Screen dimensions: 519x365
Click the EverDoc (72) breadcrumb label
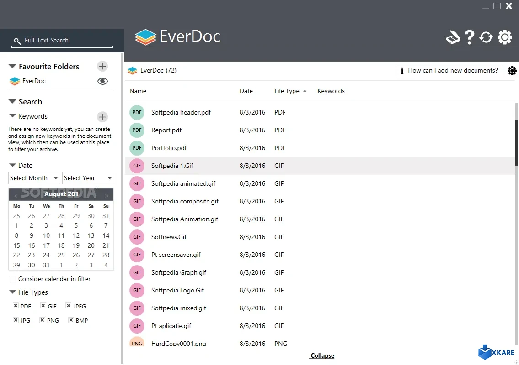tap(158, 71)
